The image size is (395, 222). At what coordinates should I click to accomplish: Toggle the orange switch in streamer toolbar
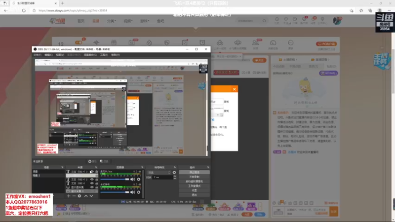point(79,42)
